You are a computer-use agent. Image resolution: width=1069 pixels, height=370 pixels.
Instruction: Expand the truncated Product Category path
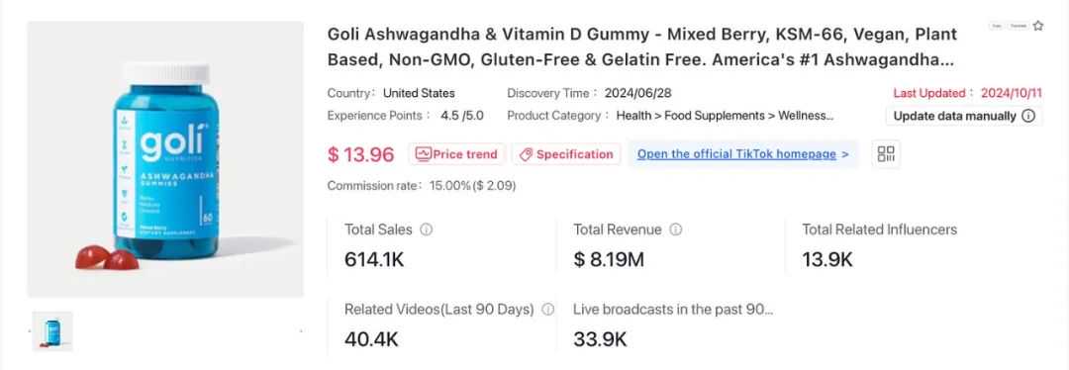[725, 116]
